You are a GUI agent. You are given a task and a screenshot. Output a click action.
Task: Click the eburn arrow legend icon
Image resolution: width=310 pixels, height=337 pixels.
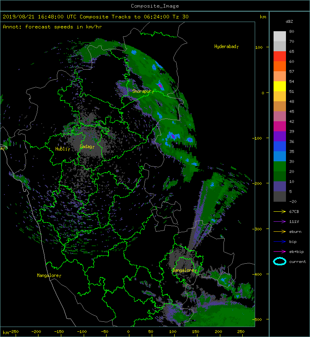coord(280,232)
